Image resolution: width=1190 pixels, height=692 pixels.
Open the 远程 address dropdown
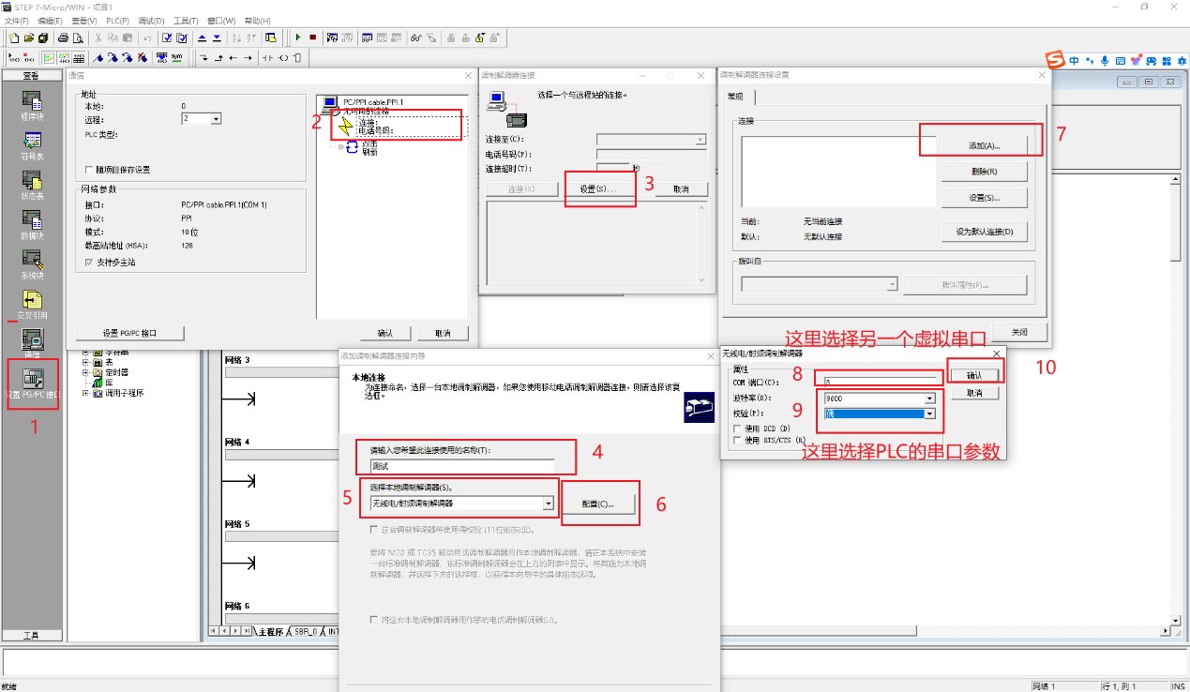coord(216,119)
